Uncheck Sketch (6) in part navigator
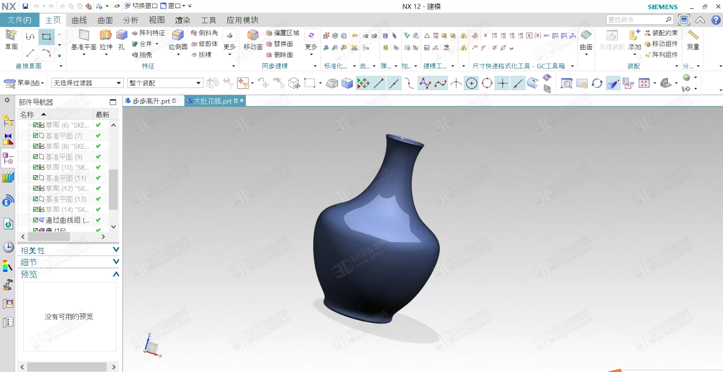Image resolution: width=723 pixels, height=372 pixels. pyautogui.click(x=36, y=125)
